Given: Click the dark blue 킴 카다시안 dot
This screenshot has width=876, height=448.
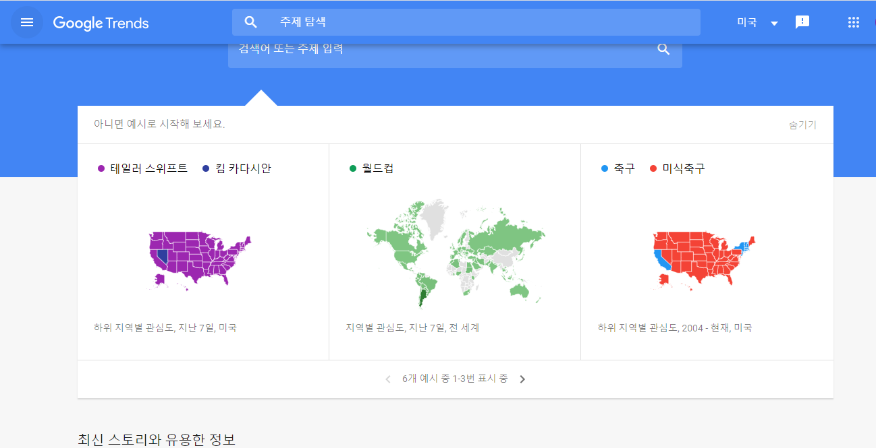Looking at the screenshot, I should click(x=206, y=168).
